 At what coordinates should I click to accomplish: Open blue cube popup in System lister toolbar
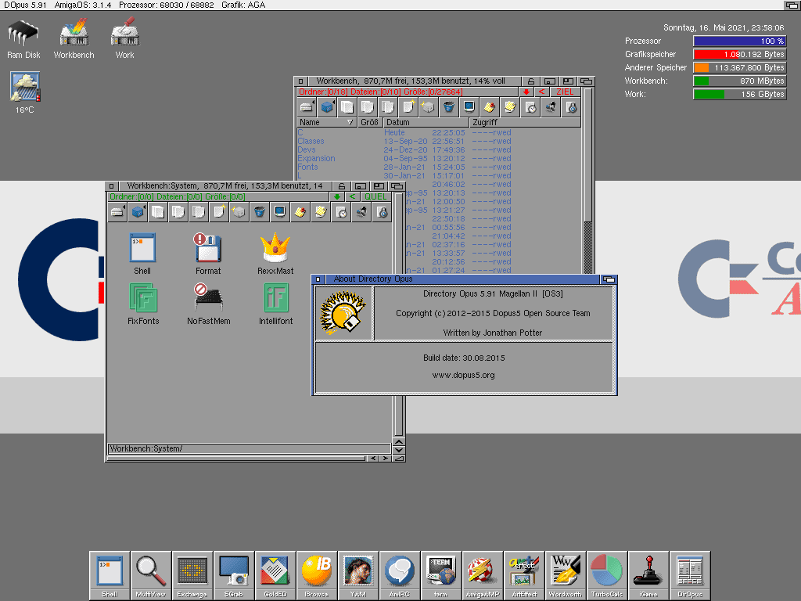point(138,211)
